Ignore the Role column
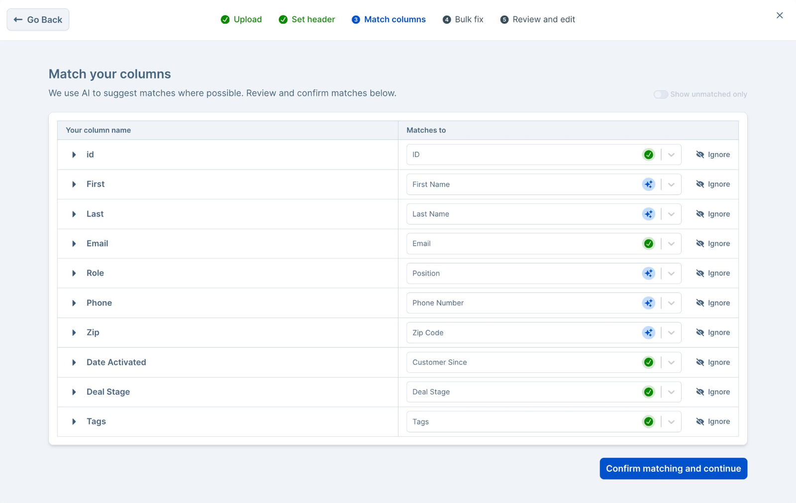The image size is (796, 503). [713, 273]
